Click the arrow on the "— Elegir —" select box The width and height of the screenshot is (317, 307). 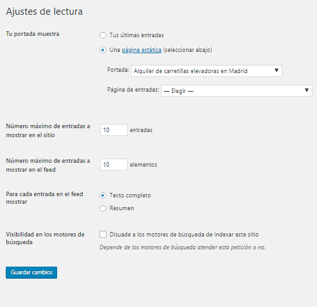307,90
